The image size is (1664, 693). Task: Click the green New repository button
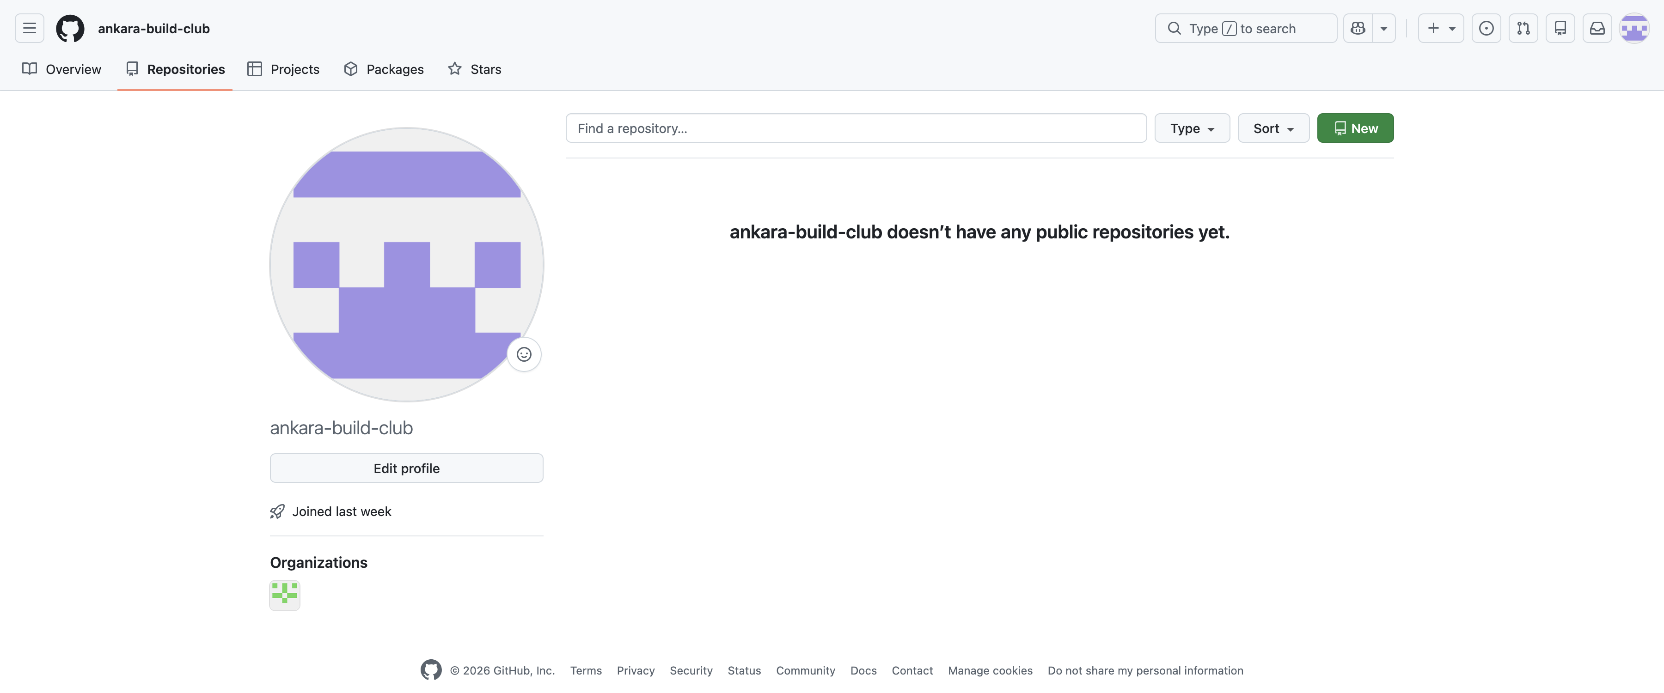pyautogui.click(x=1355, y=128)
